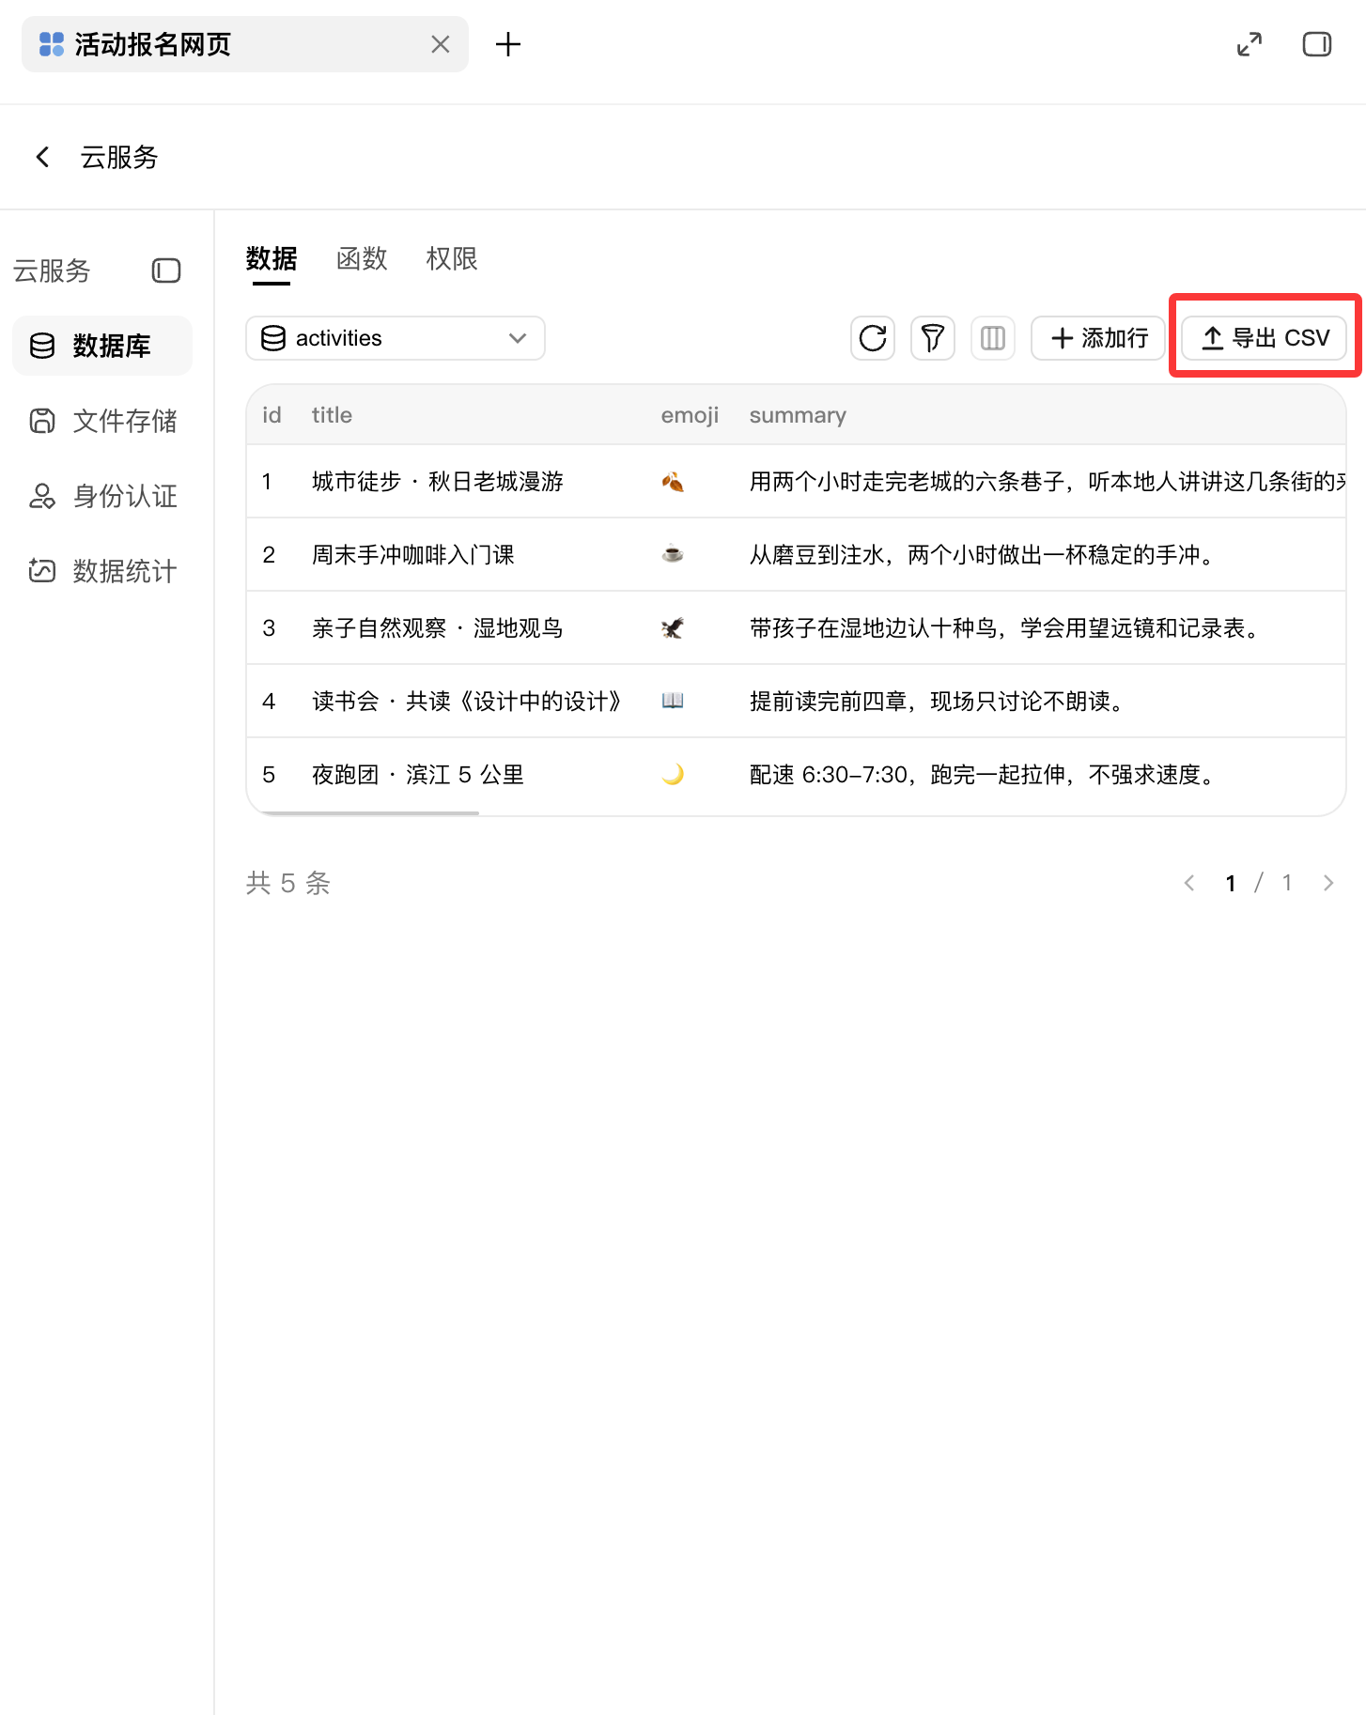The image size is (1366, 1715).
Task: Switch to the 权限 tab
Action: coord(452,258)
